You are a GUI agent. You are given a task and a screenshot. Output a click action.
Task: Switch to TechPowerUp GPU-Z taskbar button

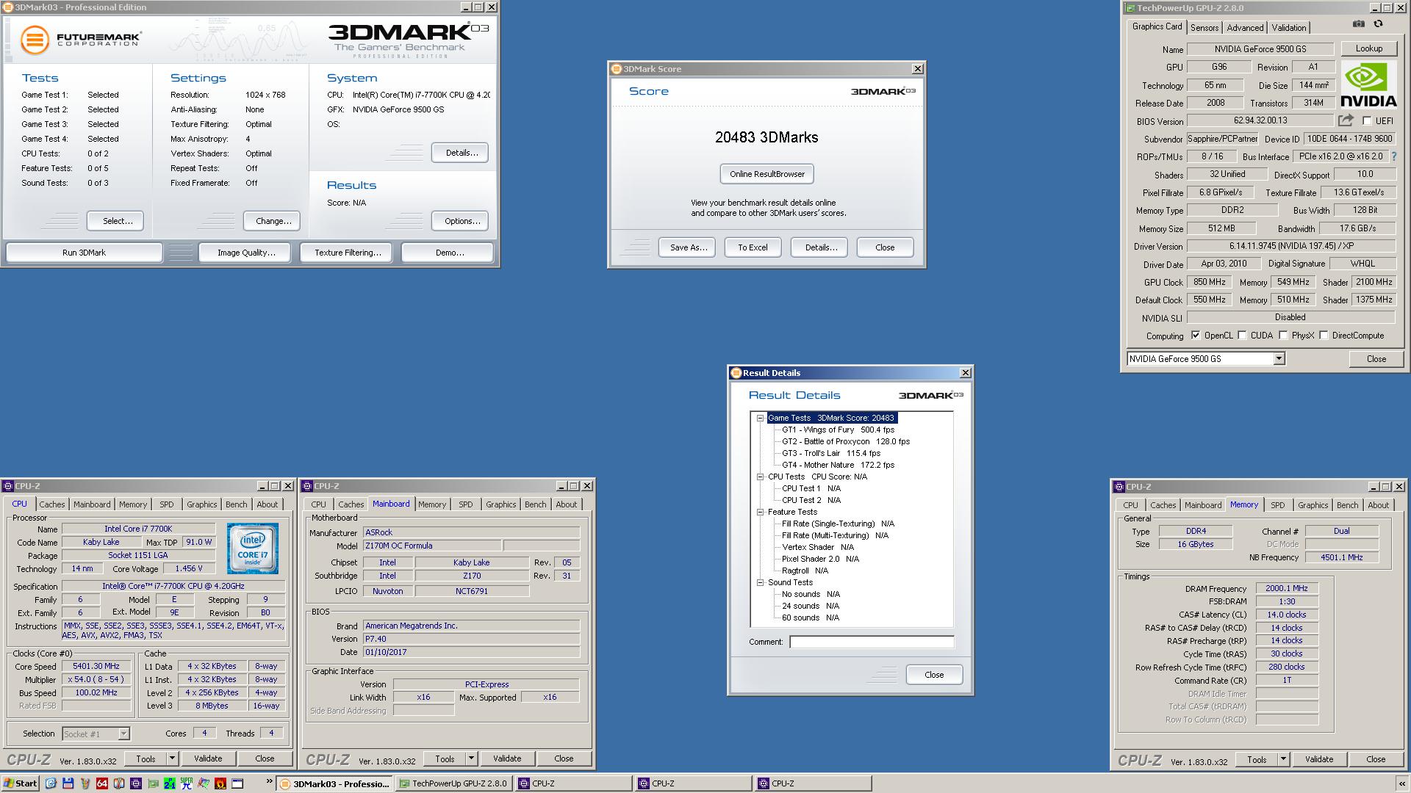[453, 783]
